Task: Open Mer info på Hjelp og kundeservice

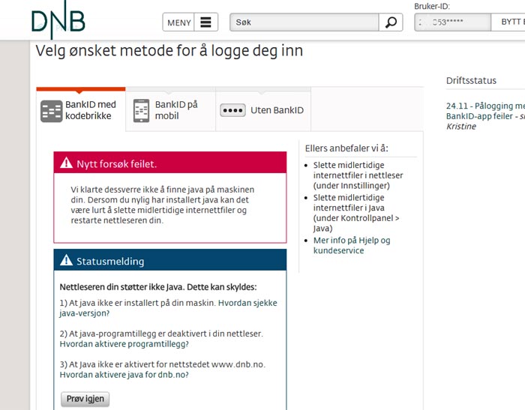Action: point(352,245)
